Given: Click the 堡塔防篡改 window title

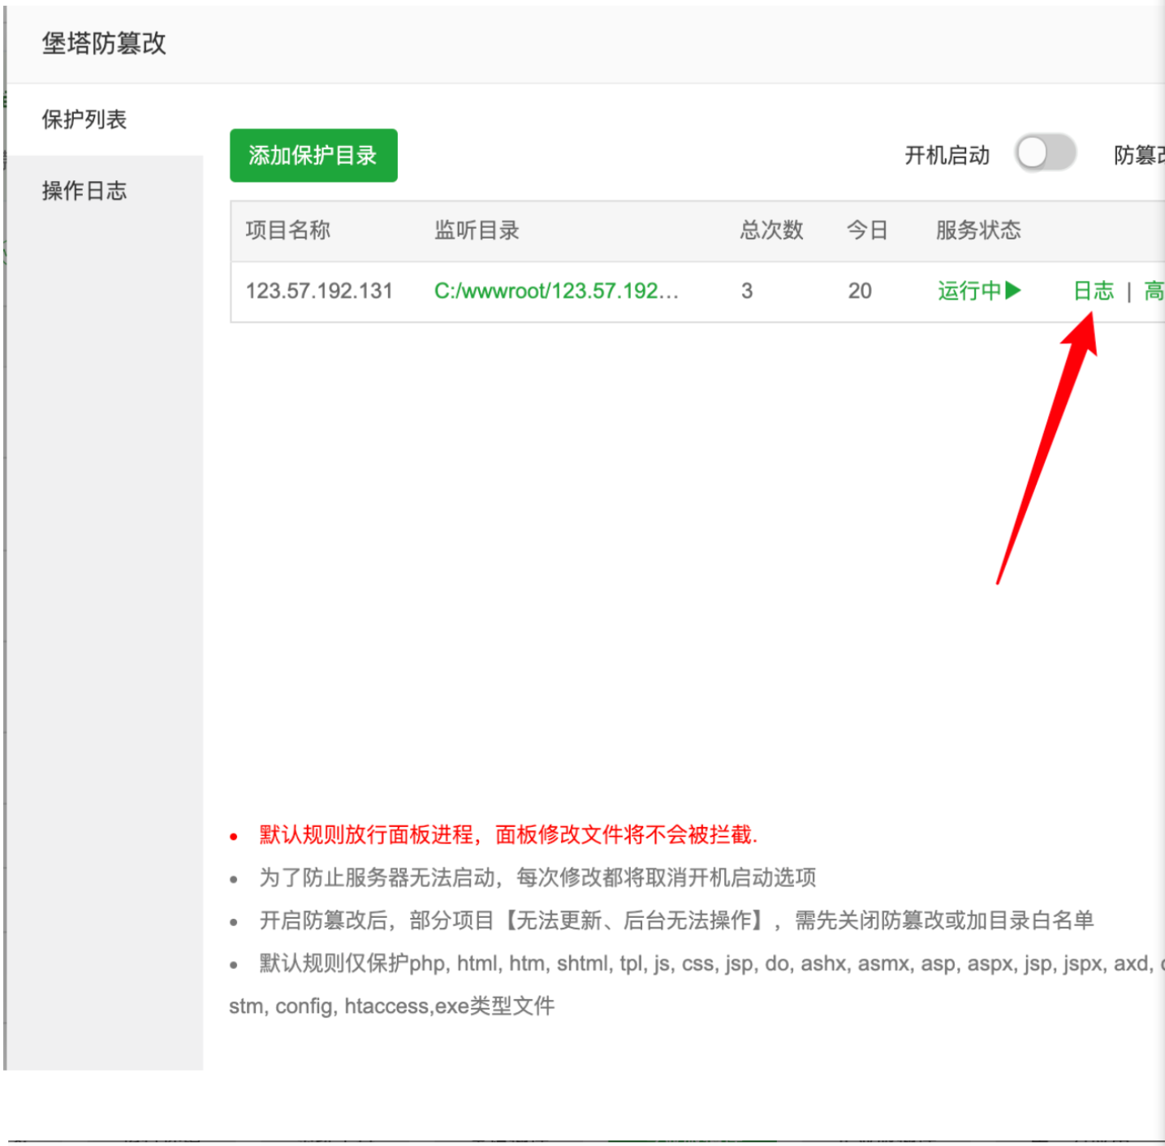Looking at the screenshot, I should tap(104, 44).
